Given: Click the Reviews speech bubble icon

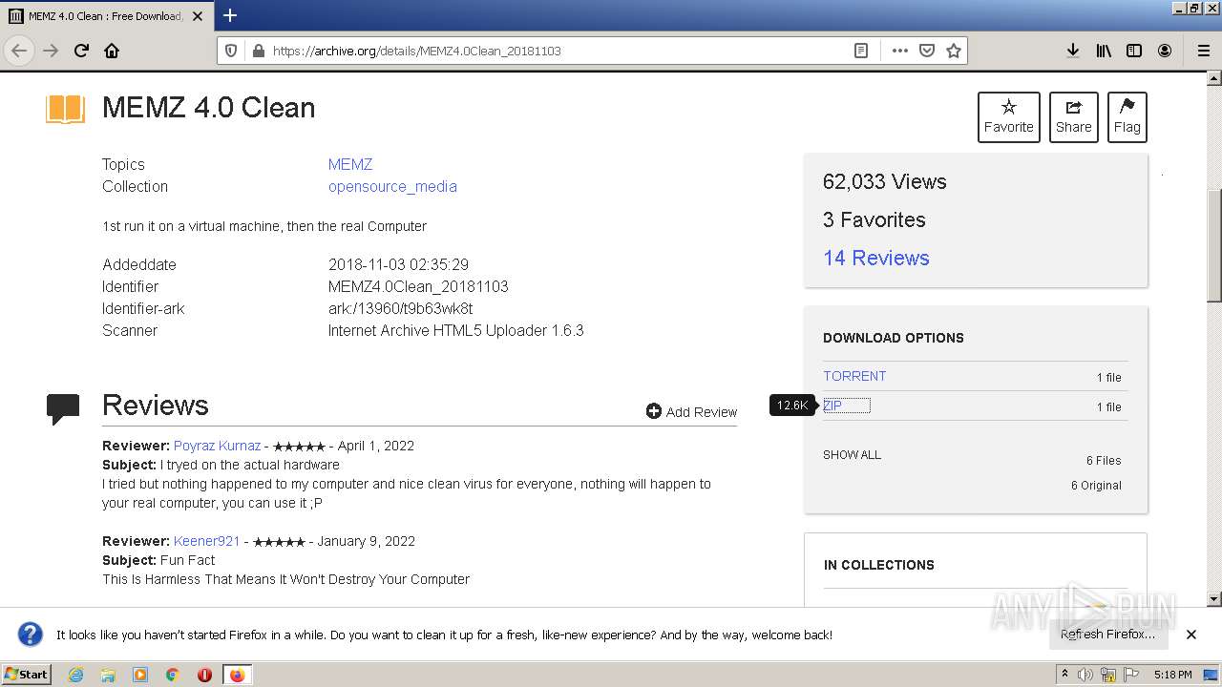Looking at the screenshot, I should 63,408.
